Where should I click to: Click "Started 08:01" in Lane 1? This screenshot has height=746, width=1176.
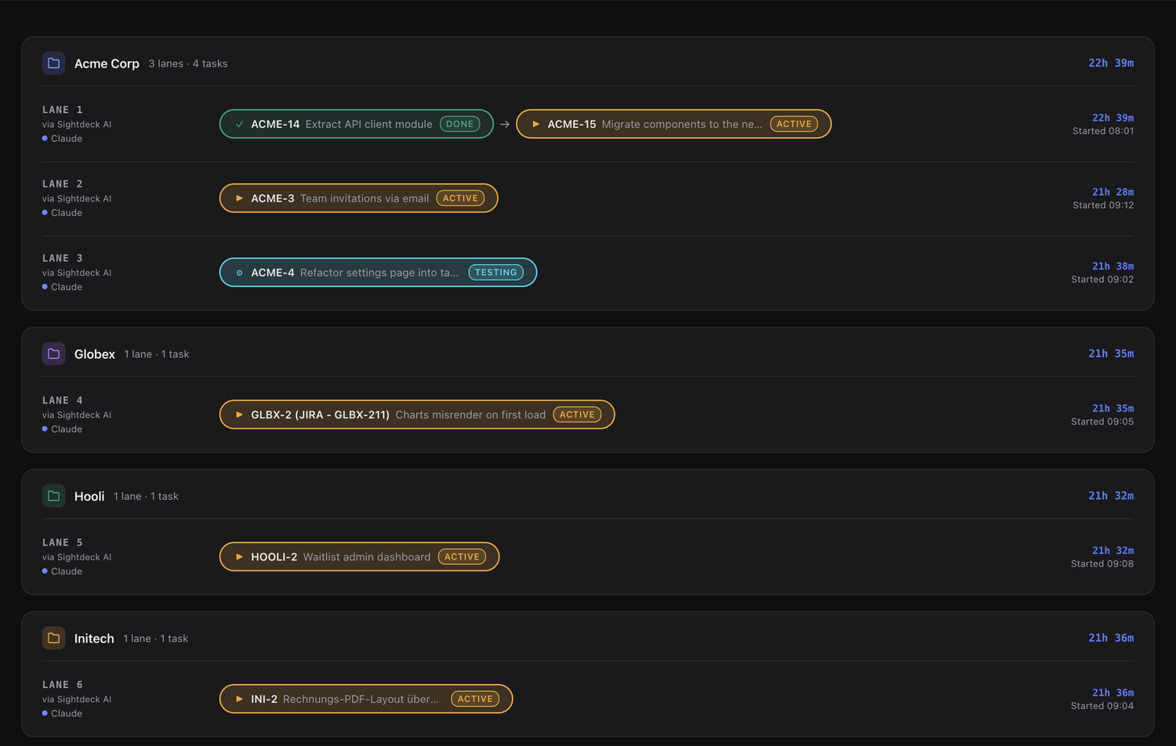pyautogui.click(x=1103, y=131)
